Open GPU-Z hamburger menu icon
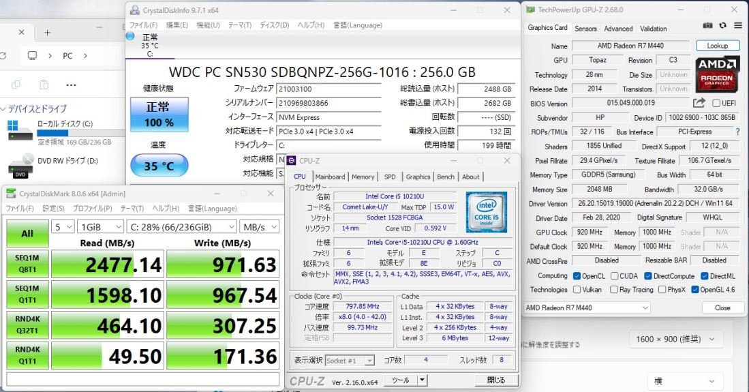Viewport: 749px width, 392px height. 738,25
